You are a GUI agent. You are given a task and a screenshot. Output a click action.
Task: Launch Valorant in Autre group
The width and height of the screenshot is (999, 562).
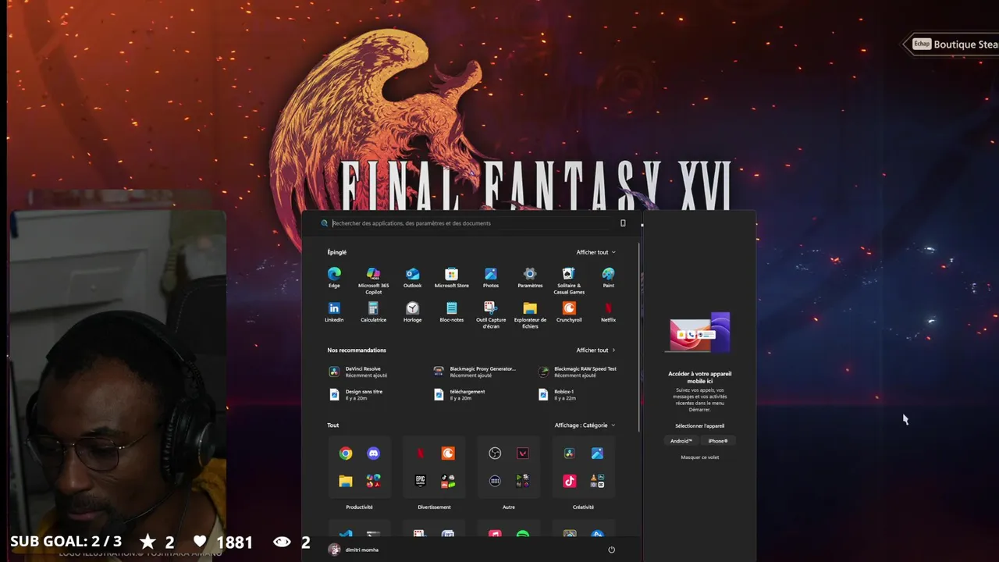(x=523, y=454)
